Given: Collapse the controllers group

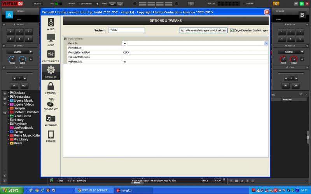Looking at the screenshot, I should [65, 38].
